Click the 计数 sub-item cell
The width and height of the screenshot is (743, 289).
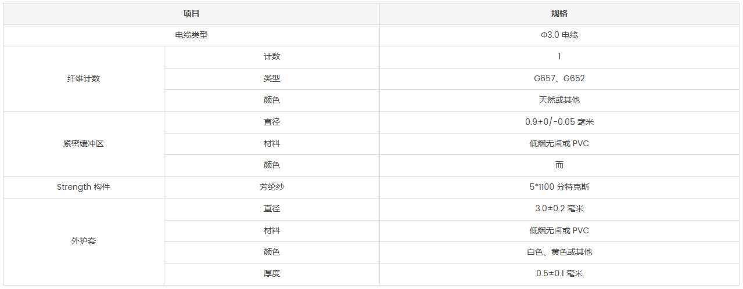tap(271, 57)
